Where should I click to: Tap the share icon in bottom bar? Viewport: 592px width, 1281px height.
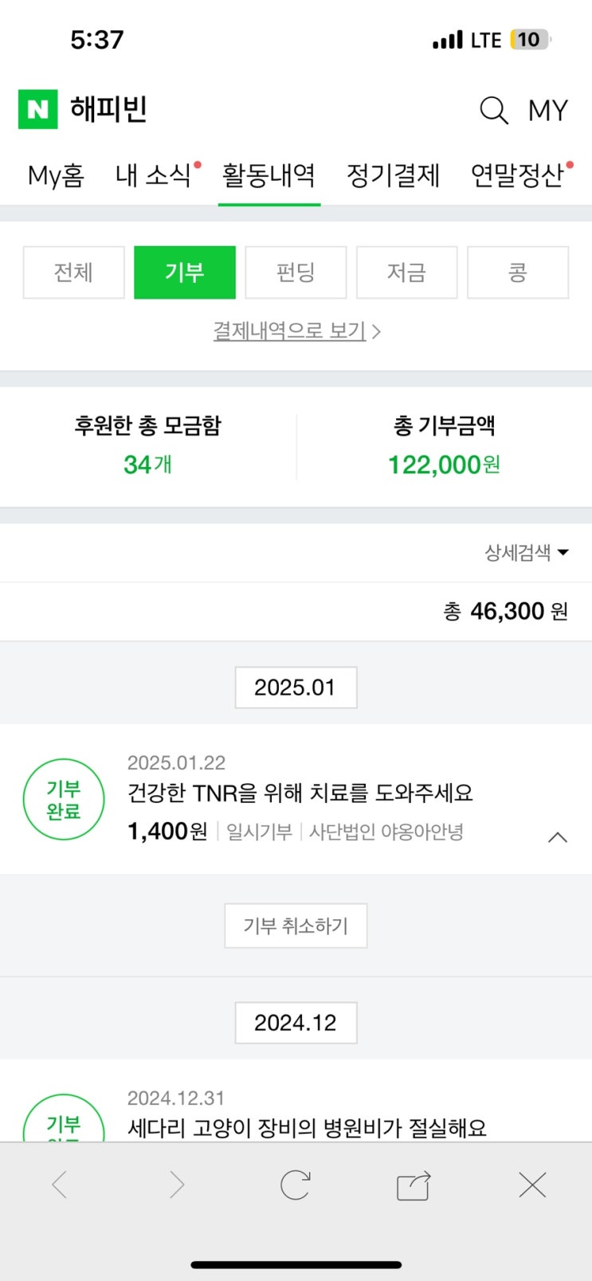(414, 1185)
